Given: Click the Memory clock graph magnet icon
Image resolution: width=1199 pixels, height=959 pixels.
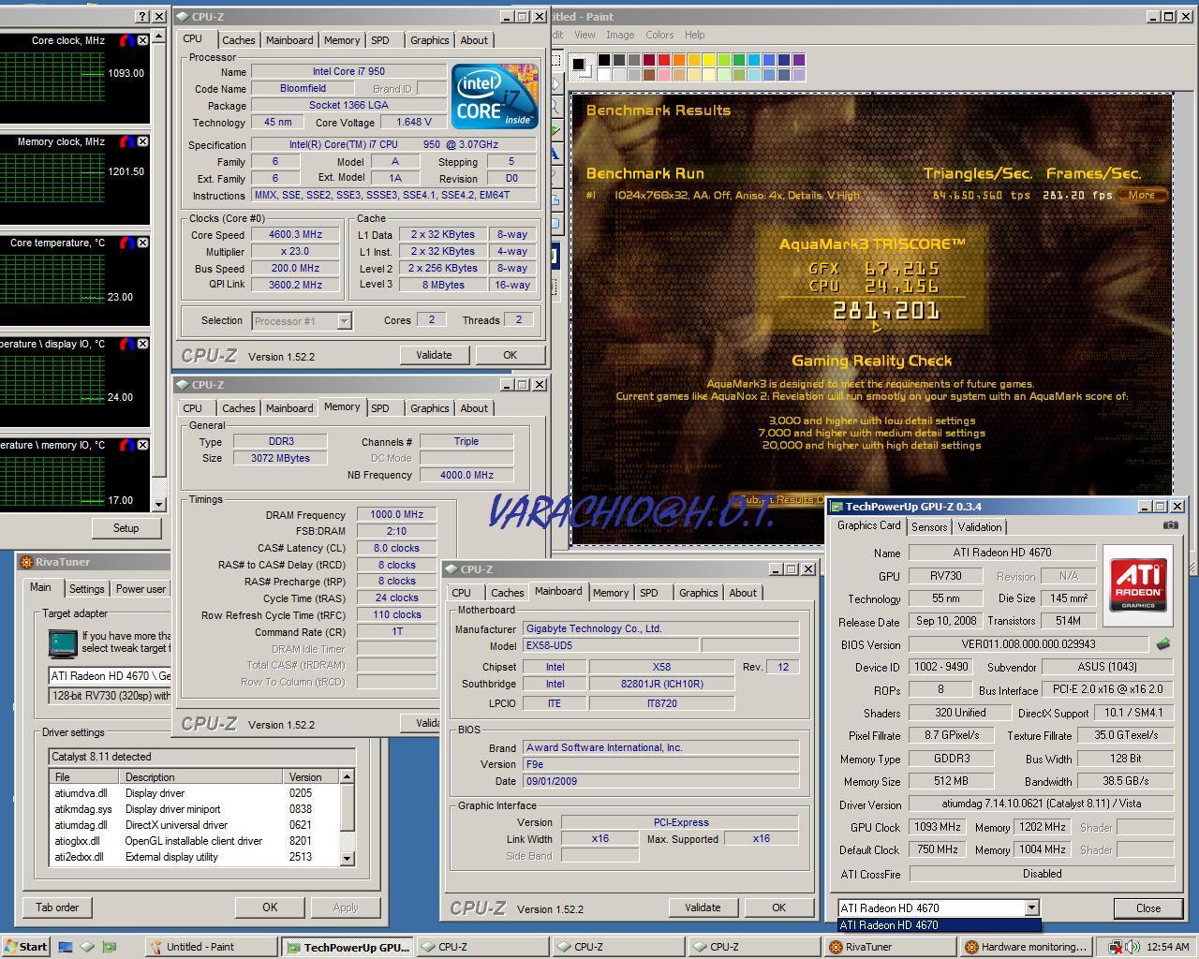Looking at the screenshot, I should point(126,141).
